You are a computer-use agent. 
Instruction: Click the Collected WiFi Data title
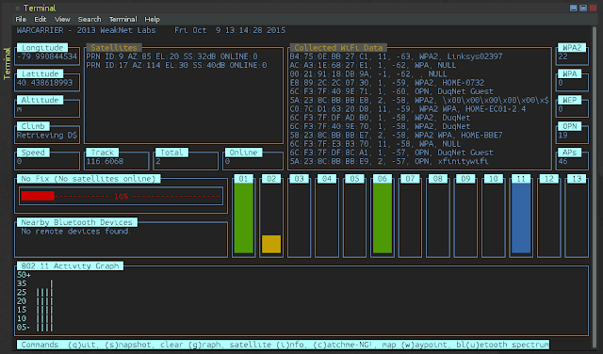point(338,48)
